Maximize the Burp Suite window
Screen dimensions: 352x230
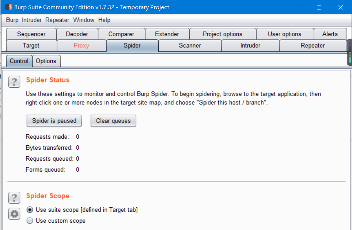319,7
